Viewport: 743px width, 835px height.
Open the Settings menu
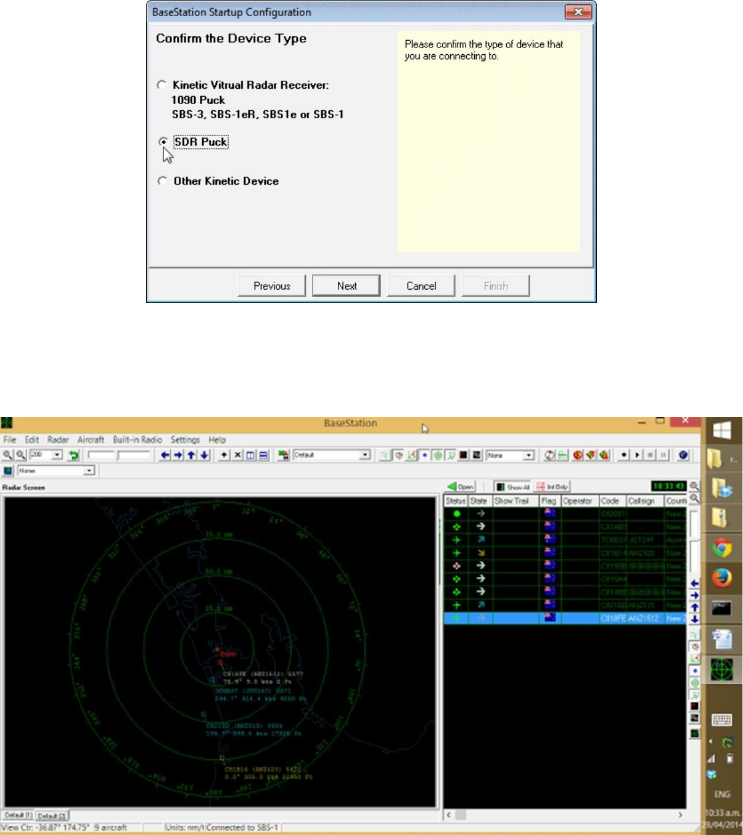point(185,439)
